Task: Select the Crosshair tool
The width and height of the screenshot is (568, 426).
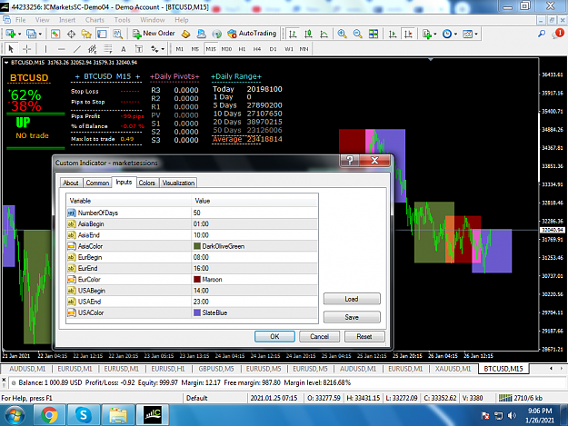Action: [x=26, y=49]
